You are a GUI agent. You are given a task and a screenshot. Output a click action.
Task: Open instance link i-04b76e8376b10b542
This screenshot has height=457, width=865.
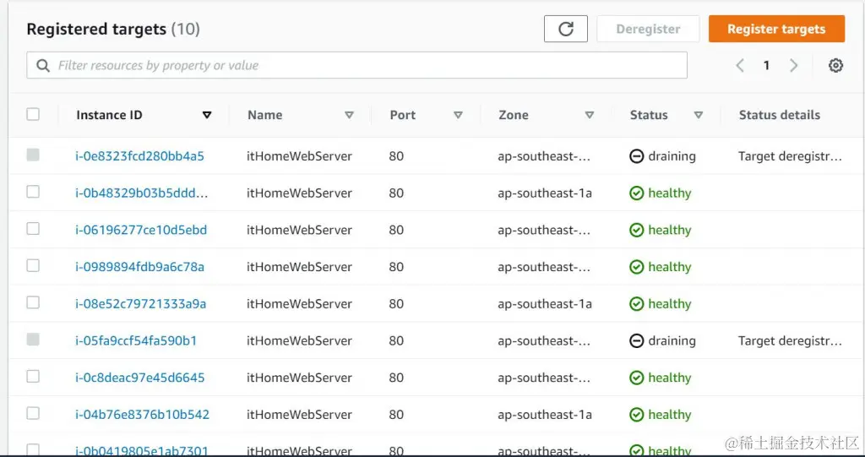point(142,415)
